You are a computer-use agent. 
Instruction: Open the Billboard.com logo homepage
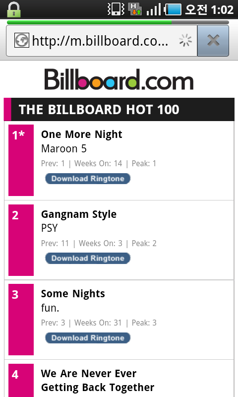coord(119,79)
